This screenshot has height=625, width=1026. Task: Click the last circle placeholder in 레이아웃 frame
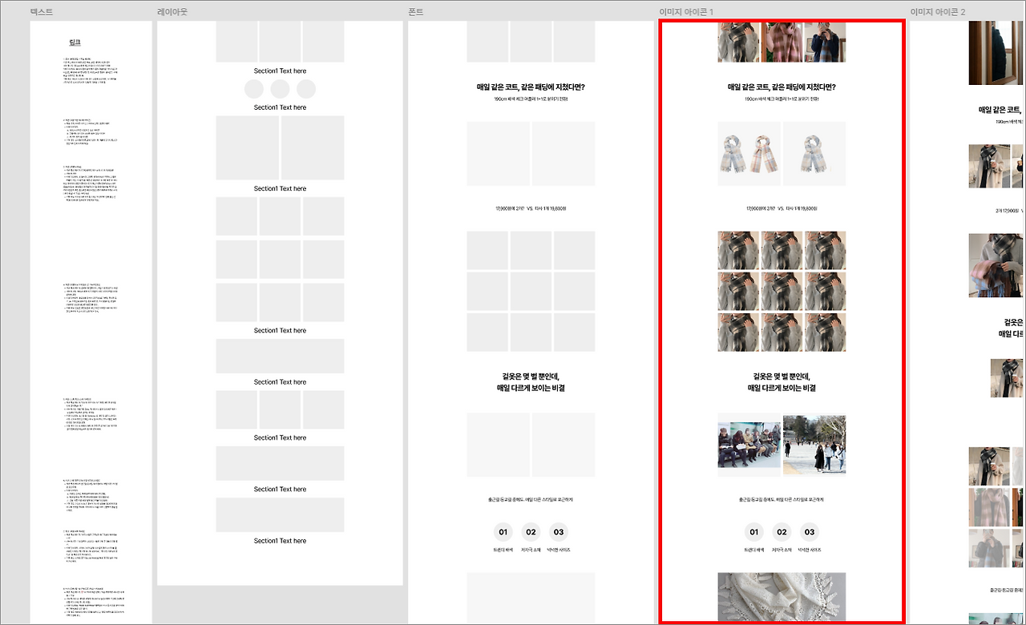(306, 89)
